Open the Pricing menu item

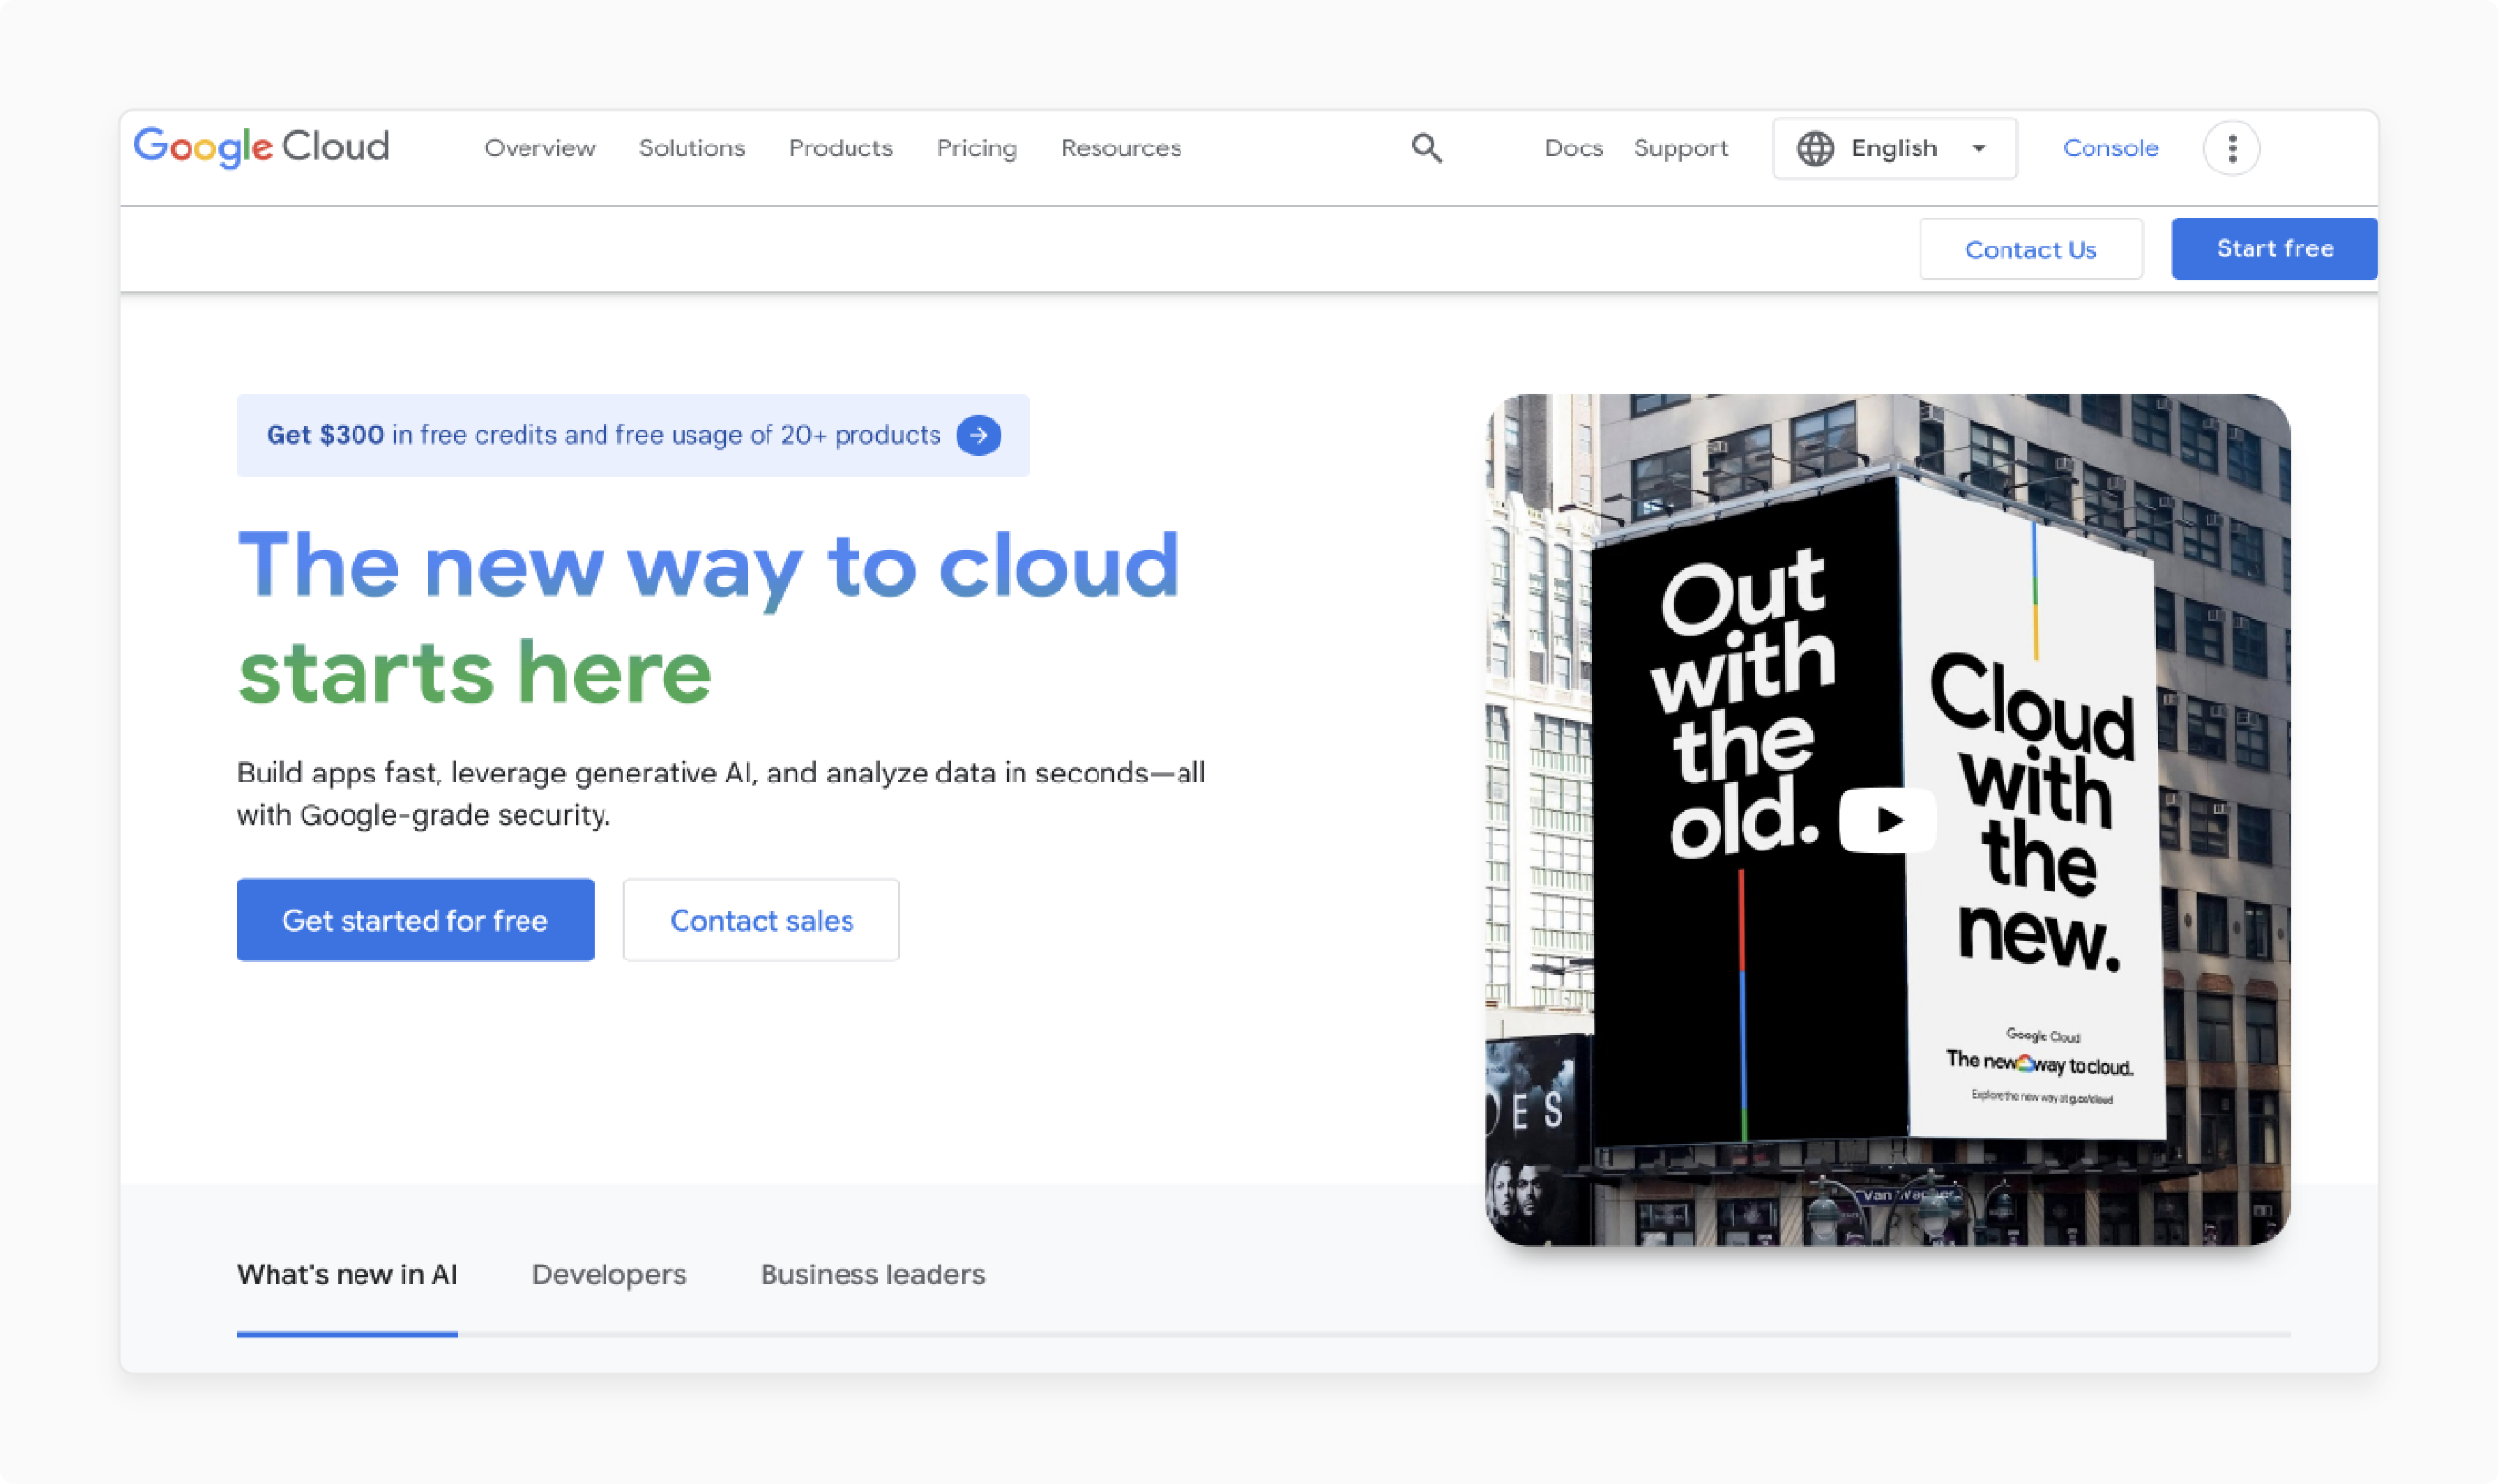point(976,147)
